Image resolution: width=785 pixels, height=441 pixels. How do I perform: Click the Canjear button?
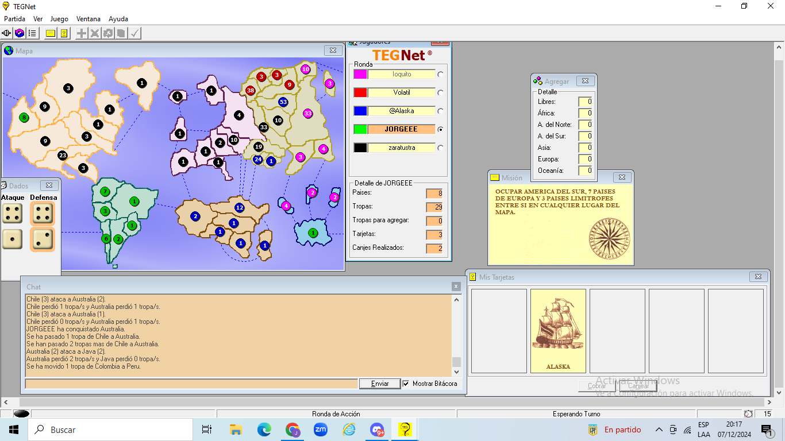638,386
